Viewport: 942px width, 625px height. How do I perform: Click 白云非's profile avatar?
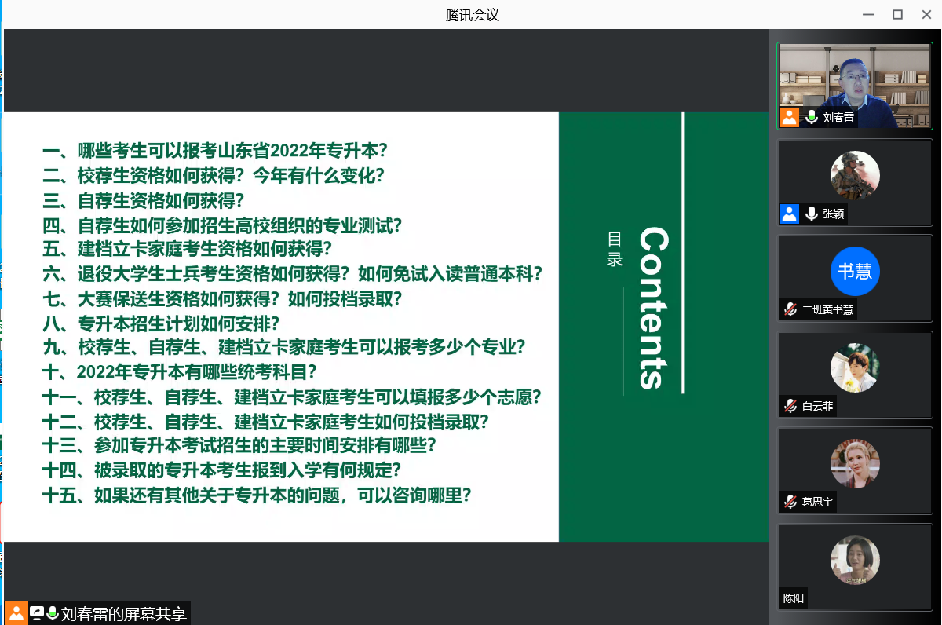pos(855,367)
